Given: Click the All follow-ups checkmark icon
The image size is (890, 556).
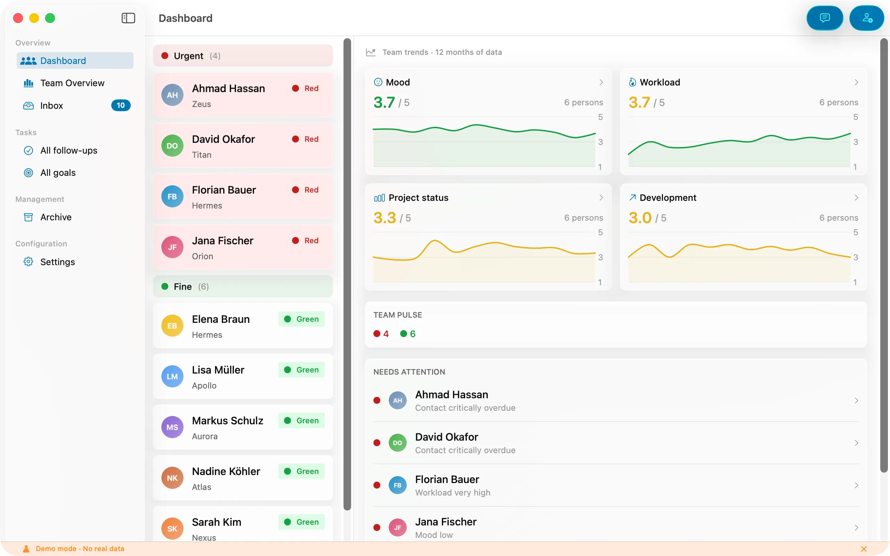Looking at the screenshot, I should tap(28, 150).
